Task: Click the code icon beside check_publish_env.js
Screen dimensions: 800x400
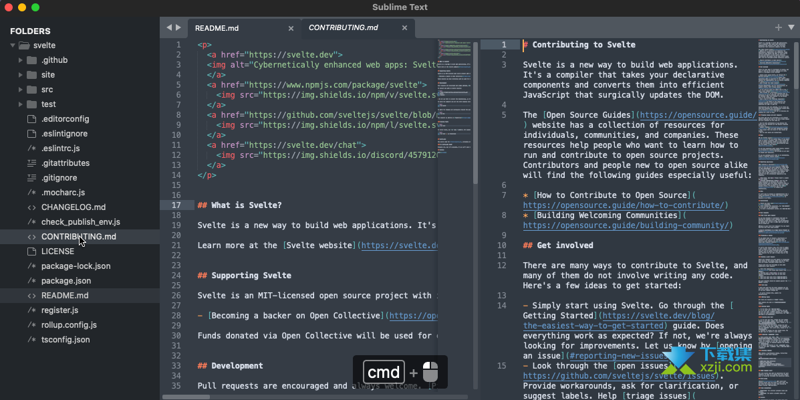Action: pos(31,222)
